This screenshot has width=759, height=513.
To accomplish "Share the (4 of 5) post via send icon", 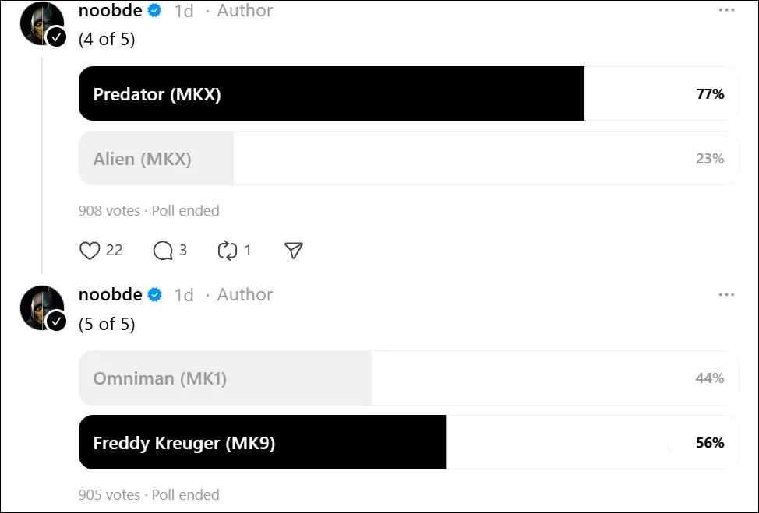I will (x=293, y=251).
